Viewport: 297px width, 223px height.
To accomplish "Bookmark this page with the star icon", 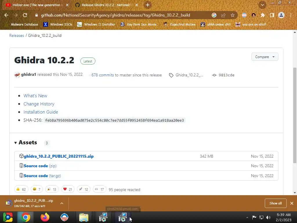I will [x=233, y=15].
